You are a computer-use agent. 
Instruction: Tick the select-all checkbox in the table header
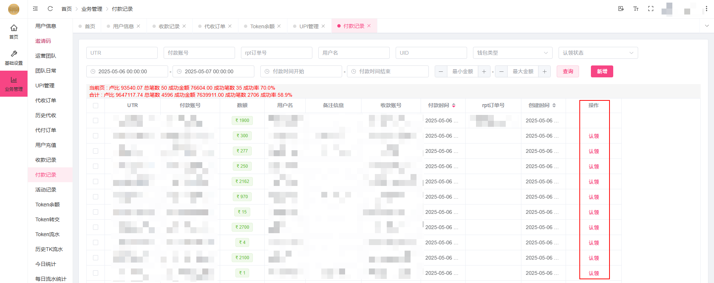pos(96,106)
